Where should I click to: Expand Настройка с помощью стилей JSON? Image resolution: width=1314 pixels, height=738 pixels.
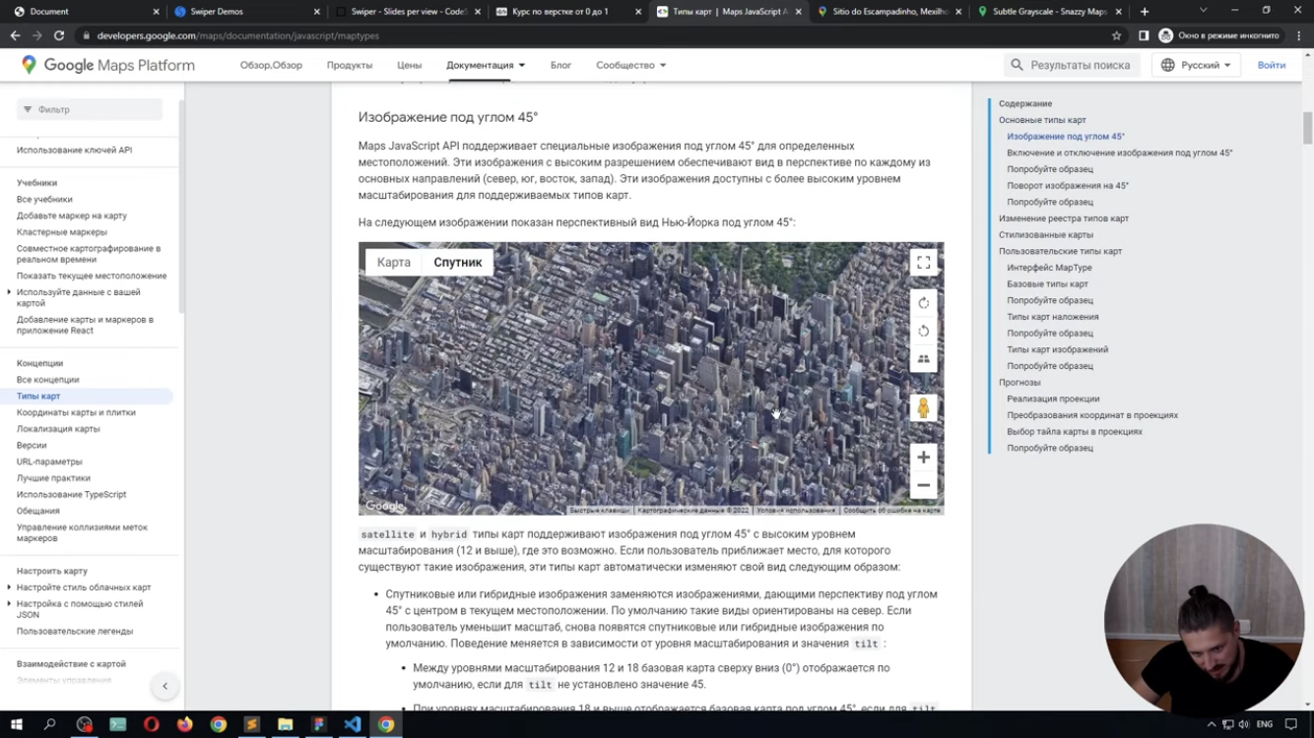9,604
